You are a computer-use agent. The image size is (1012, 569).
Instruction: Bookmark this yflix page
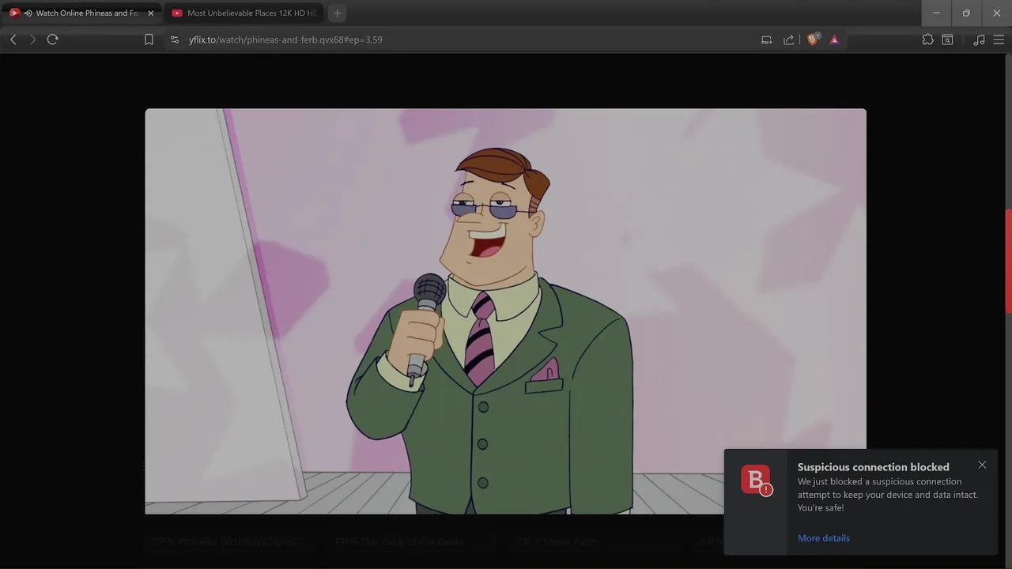(x=149, y=40)
